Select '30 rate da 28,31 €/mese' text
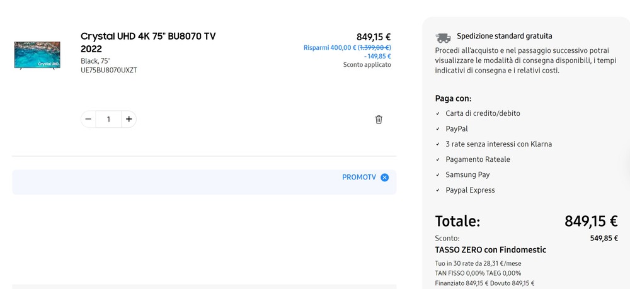The height and width of the screenshot is (289, 630). 488,264
